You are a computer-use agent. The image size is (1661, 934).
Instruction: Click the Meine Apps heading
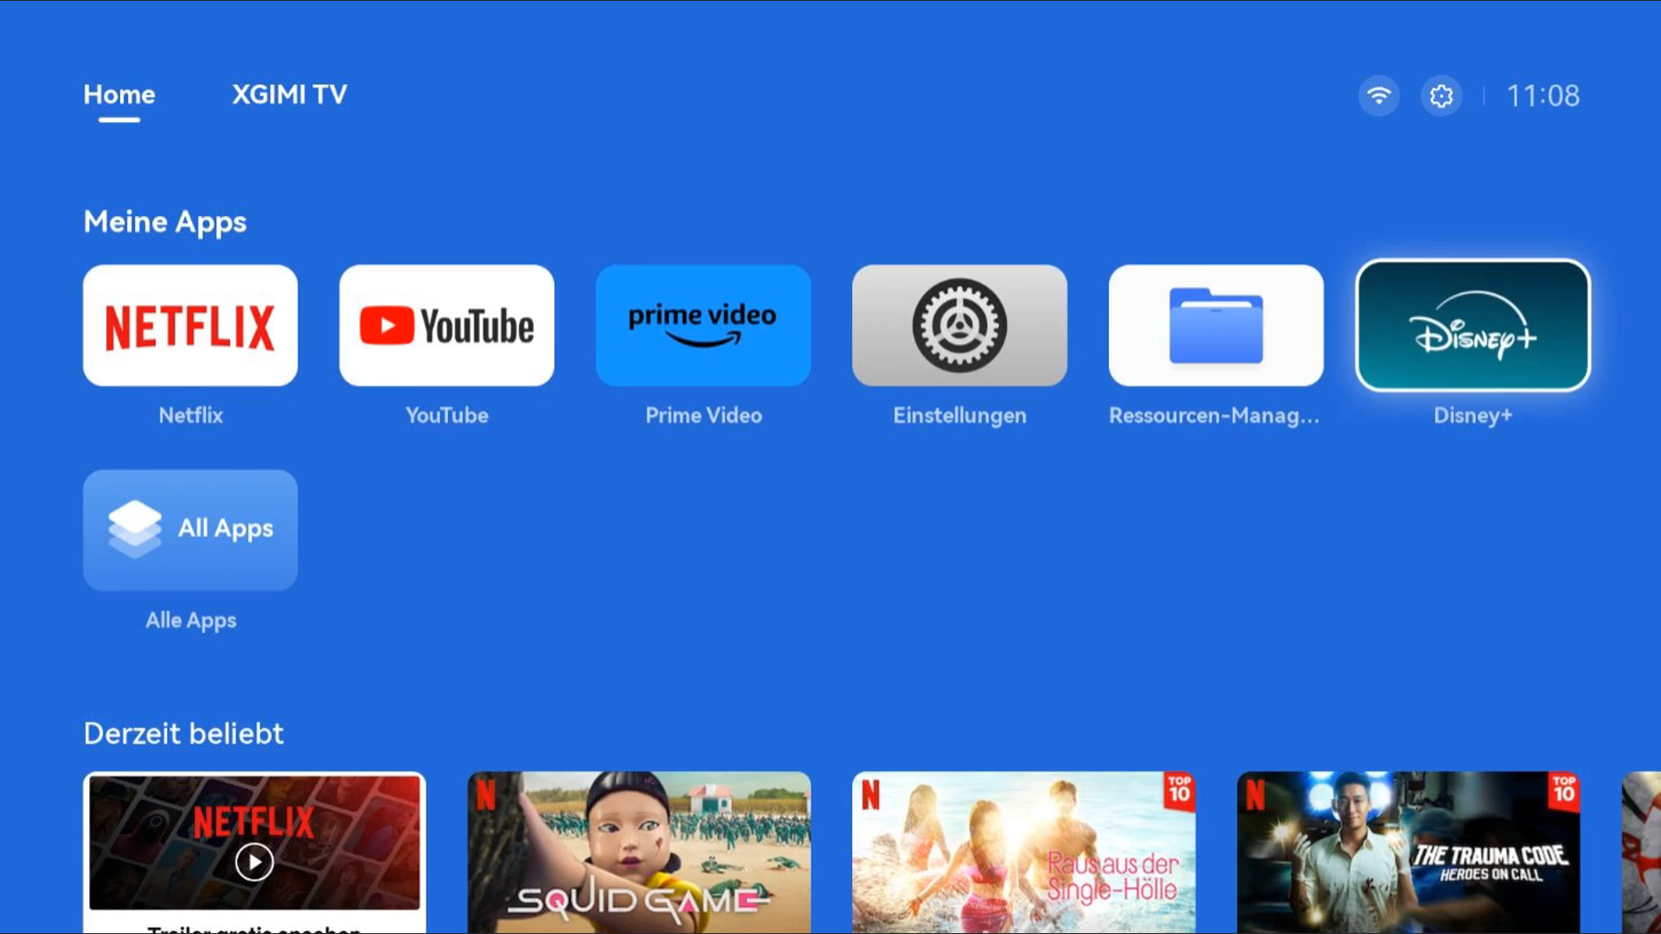tap(165, 222)
